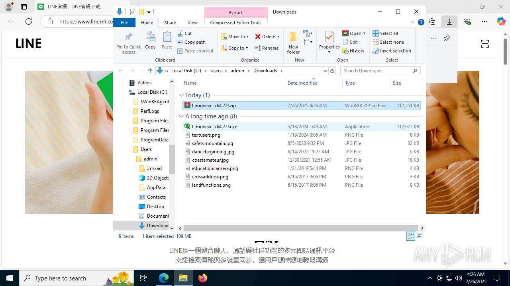Click Users in the address breadcrumb
510x286 pixels.
216,71
